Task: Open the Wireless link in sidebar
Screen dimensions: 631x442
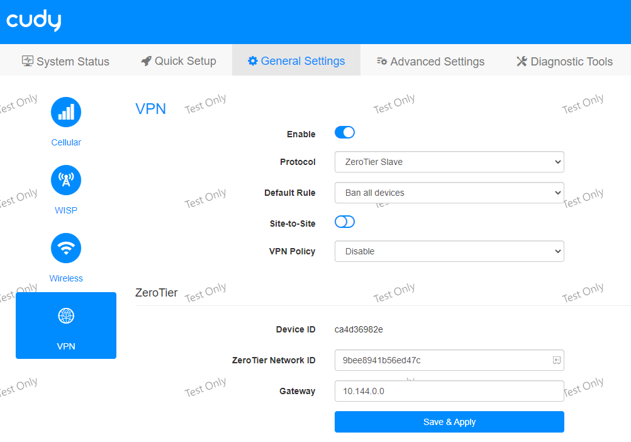Action: (66, 278)
